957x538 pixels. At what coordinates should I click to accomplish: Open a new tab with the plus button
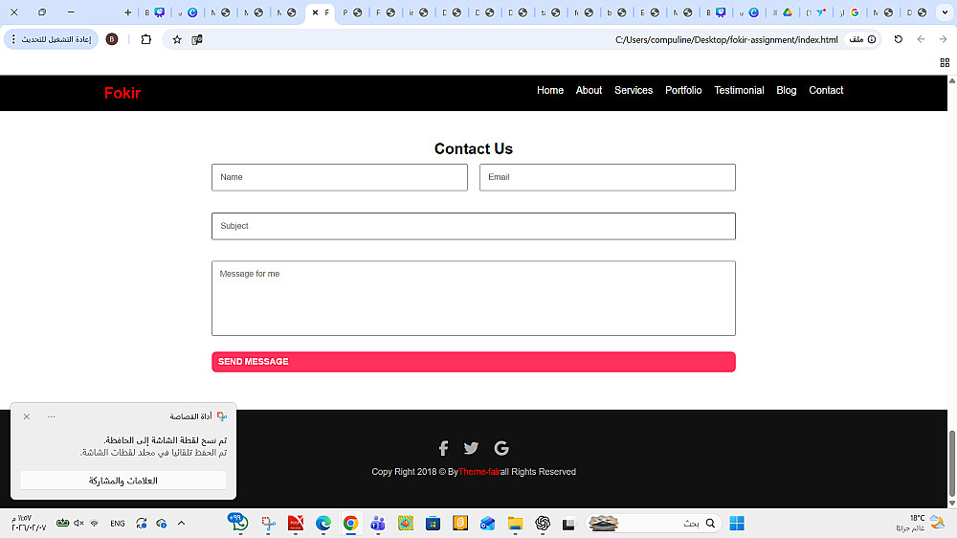[x=127, y=12]
